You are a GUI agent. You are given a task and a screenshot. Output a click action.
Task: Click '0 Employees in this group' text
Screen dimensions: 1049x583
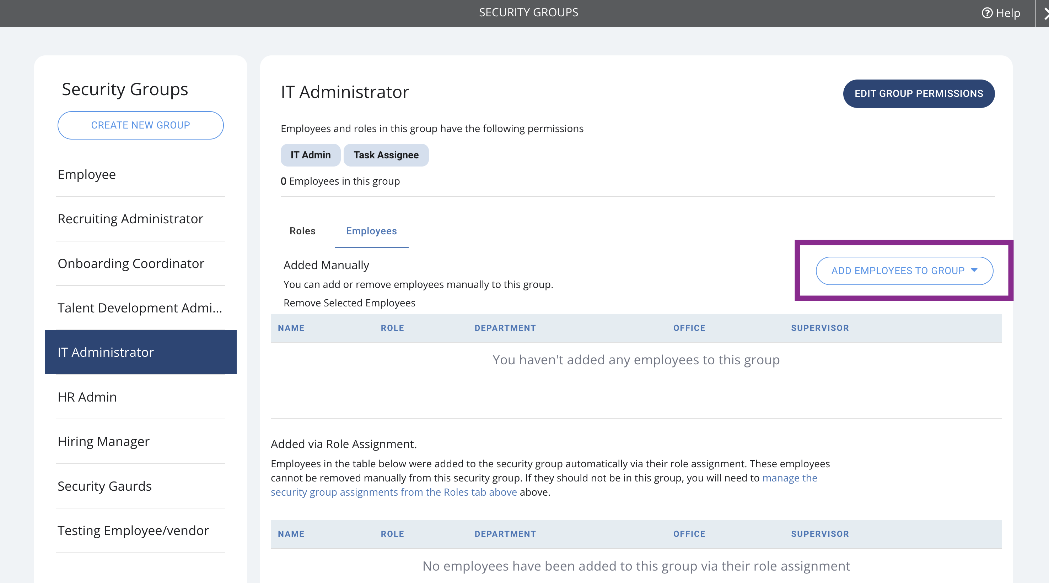point(340,181)
